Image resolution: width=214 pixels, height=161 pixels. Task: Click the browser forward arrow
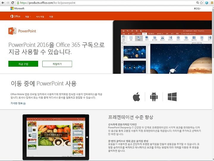[8, 3]
